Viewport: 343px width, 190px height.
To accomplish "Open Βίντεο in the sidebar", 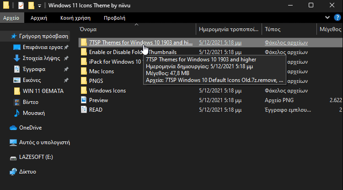I will click(31, 102).
